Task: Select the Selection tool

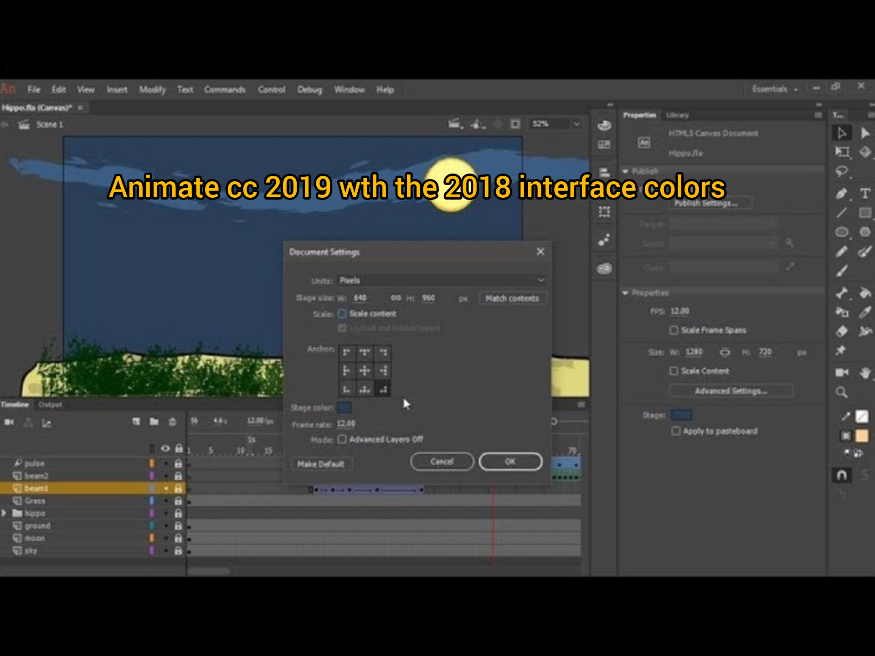Action: [842, 133]
